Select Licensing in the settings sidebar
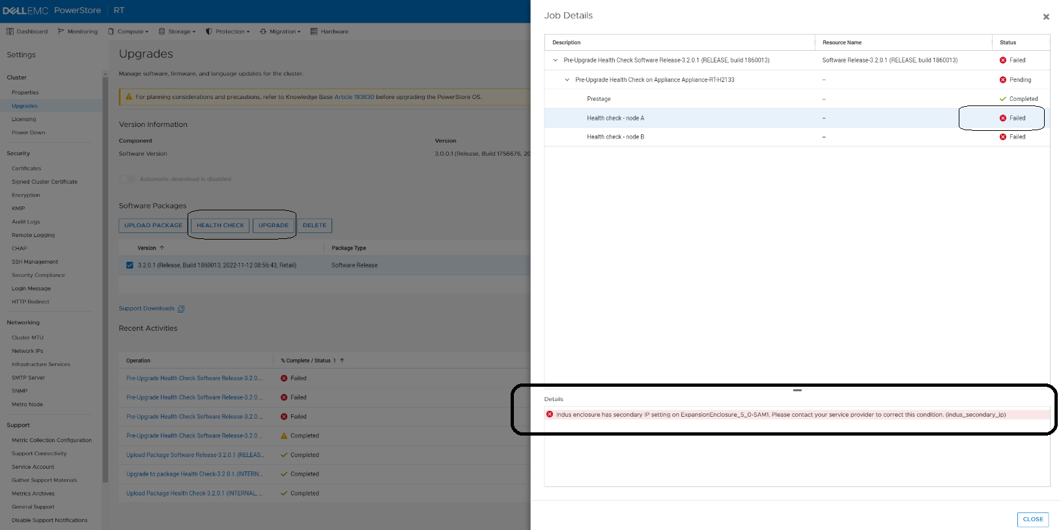1061x530 pixels. [24, 119]
